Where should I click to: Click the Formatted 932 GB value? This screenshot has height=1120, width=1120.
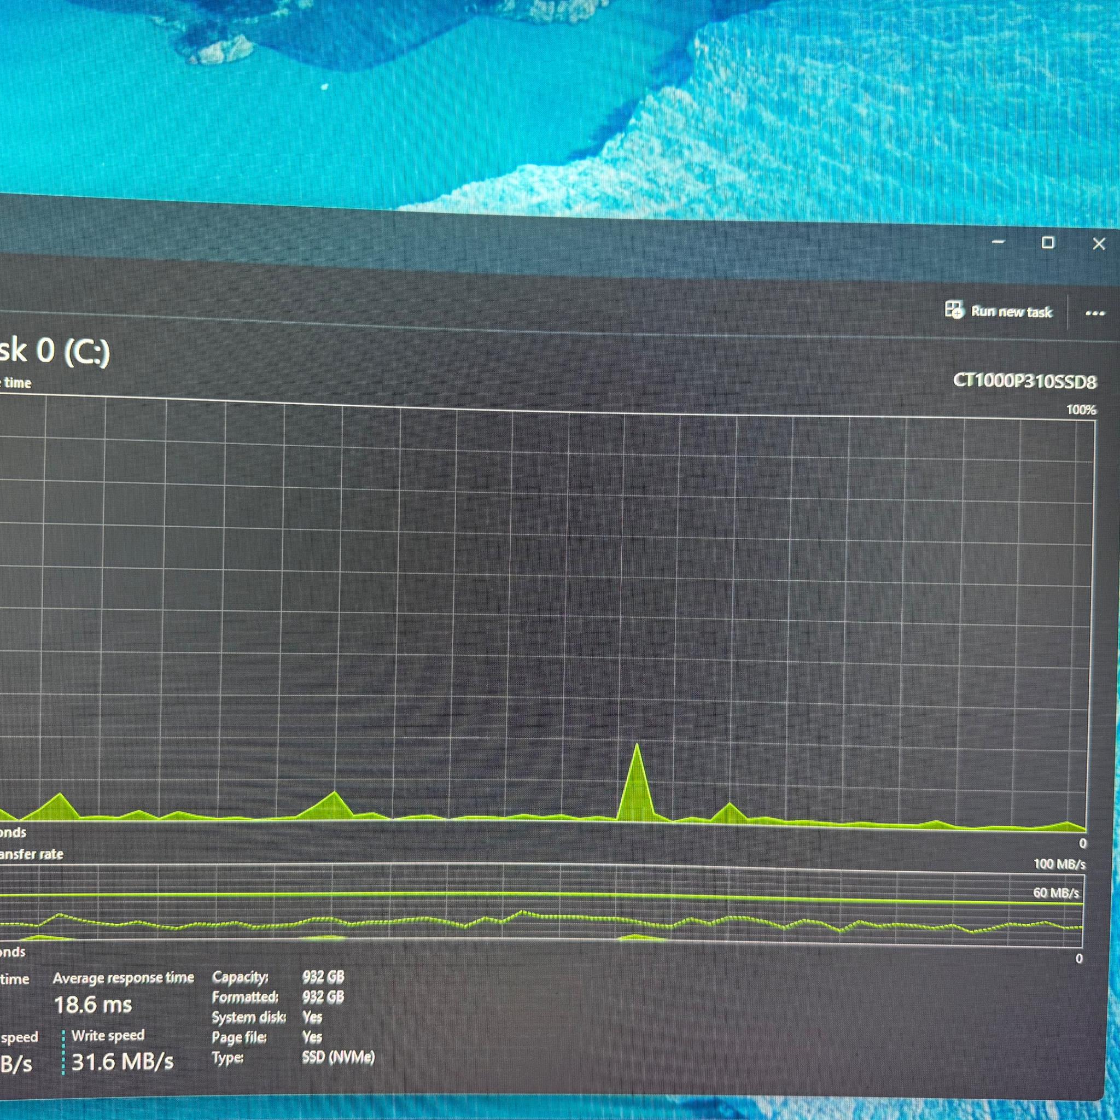click(x=324, y=997)
